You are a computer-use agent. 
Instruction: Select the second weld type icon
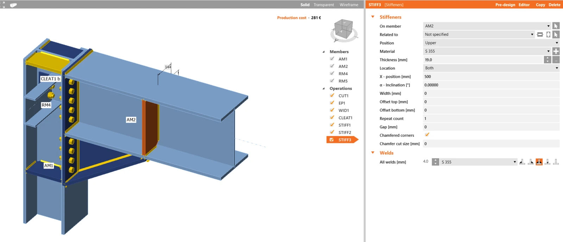(531, 162)
